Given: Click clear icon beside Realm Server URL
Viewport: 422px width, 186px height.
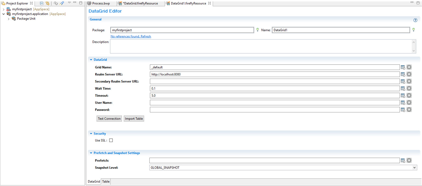Looking at the screenshot, I should [x=409, y=74].
